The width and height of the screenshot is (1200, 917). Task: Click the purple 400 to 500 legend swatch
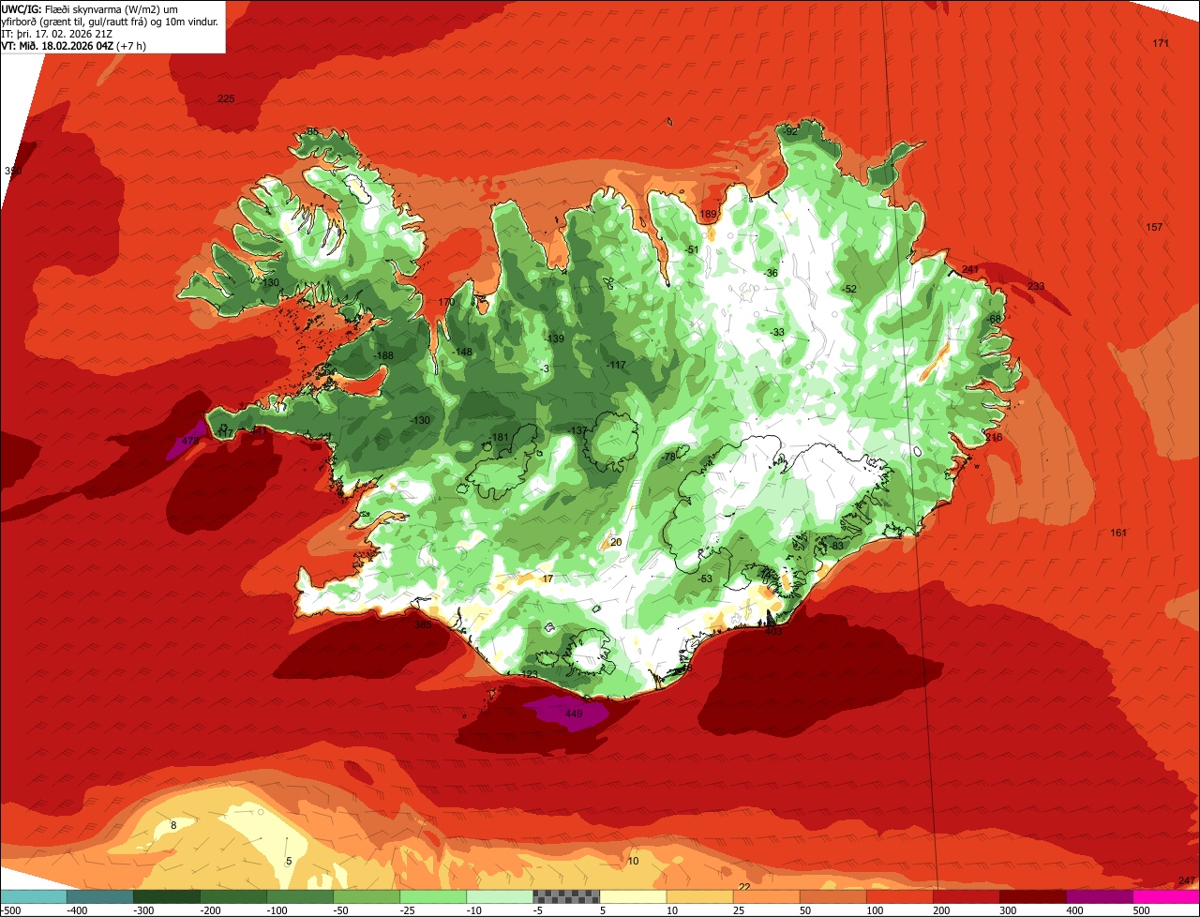click(1100, 897)
